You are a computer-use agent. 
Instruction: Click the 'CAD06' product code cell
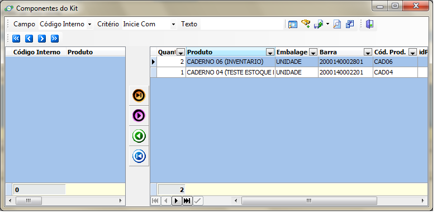[x=395, y=62]
